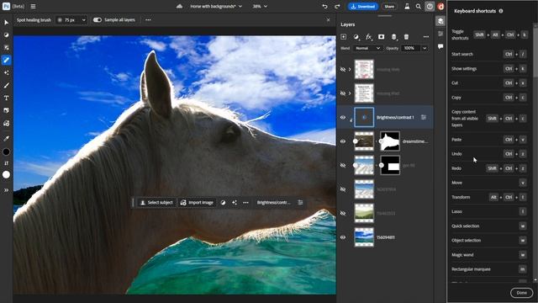The image size is (538, 303).
Task: Select the dreamstime layer horse mask thumbnail
Action: click(390, 141)
